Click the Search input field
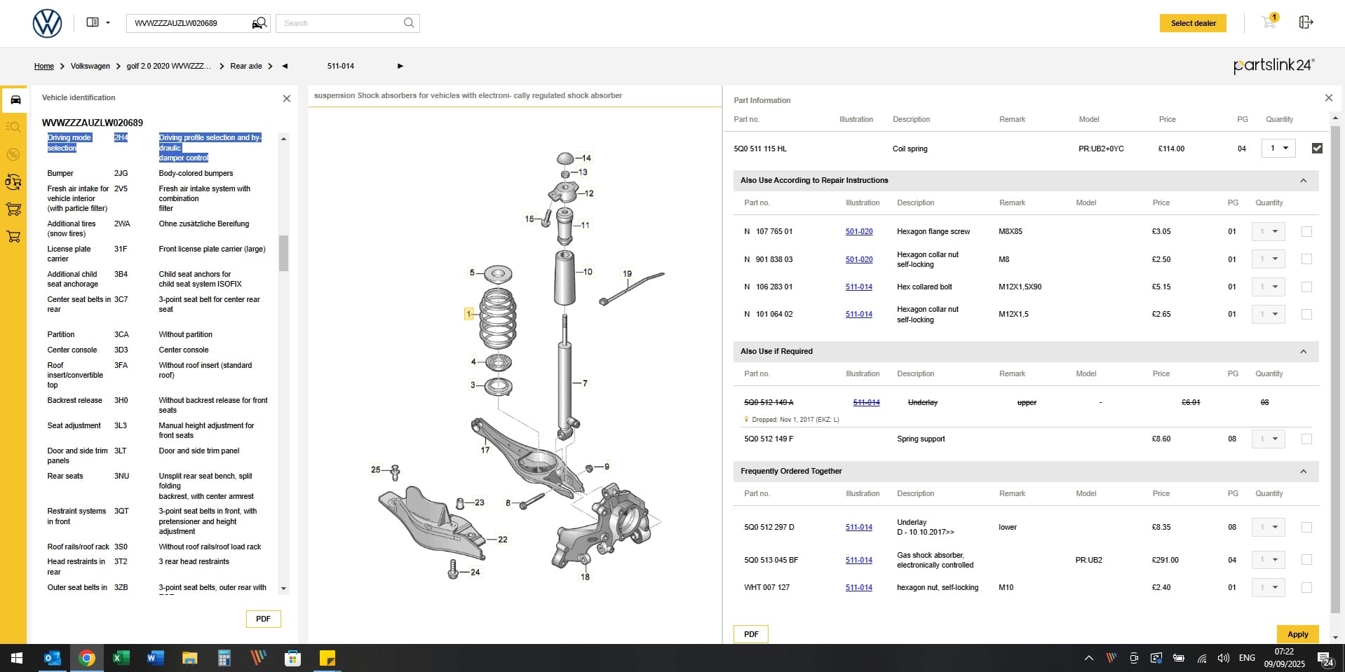This screenshot has height=672, width=1345. point(340,23)
